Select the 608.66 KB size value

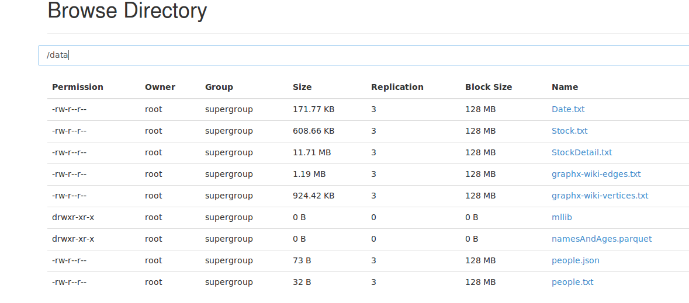coord(314,131)
